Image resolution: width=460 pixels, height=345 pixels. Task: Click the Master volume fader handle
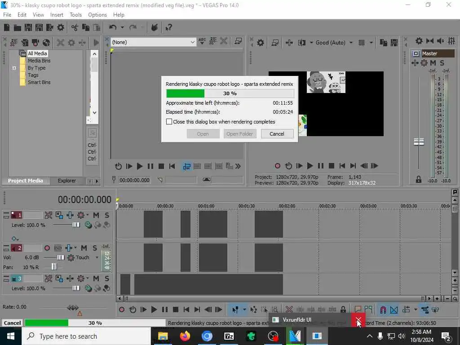(419, 142)
